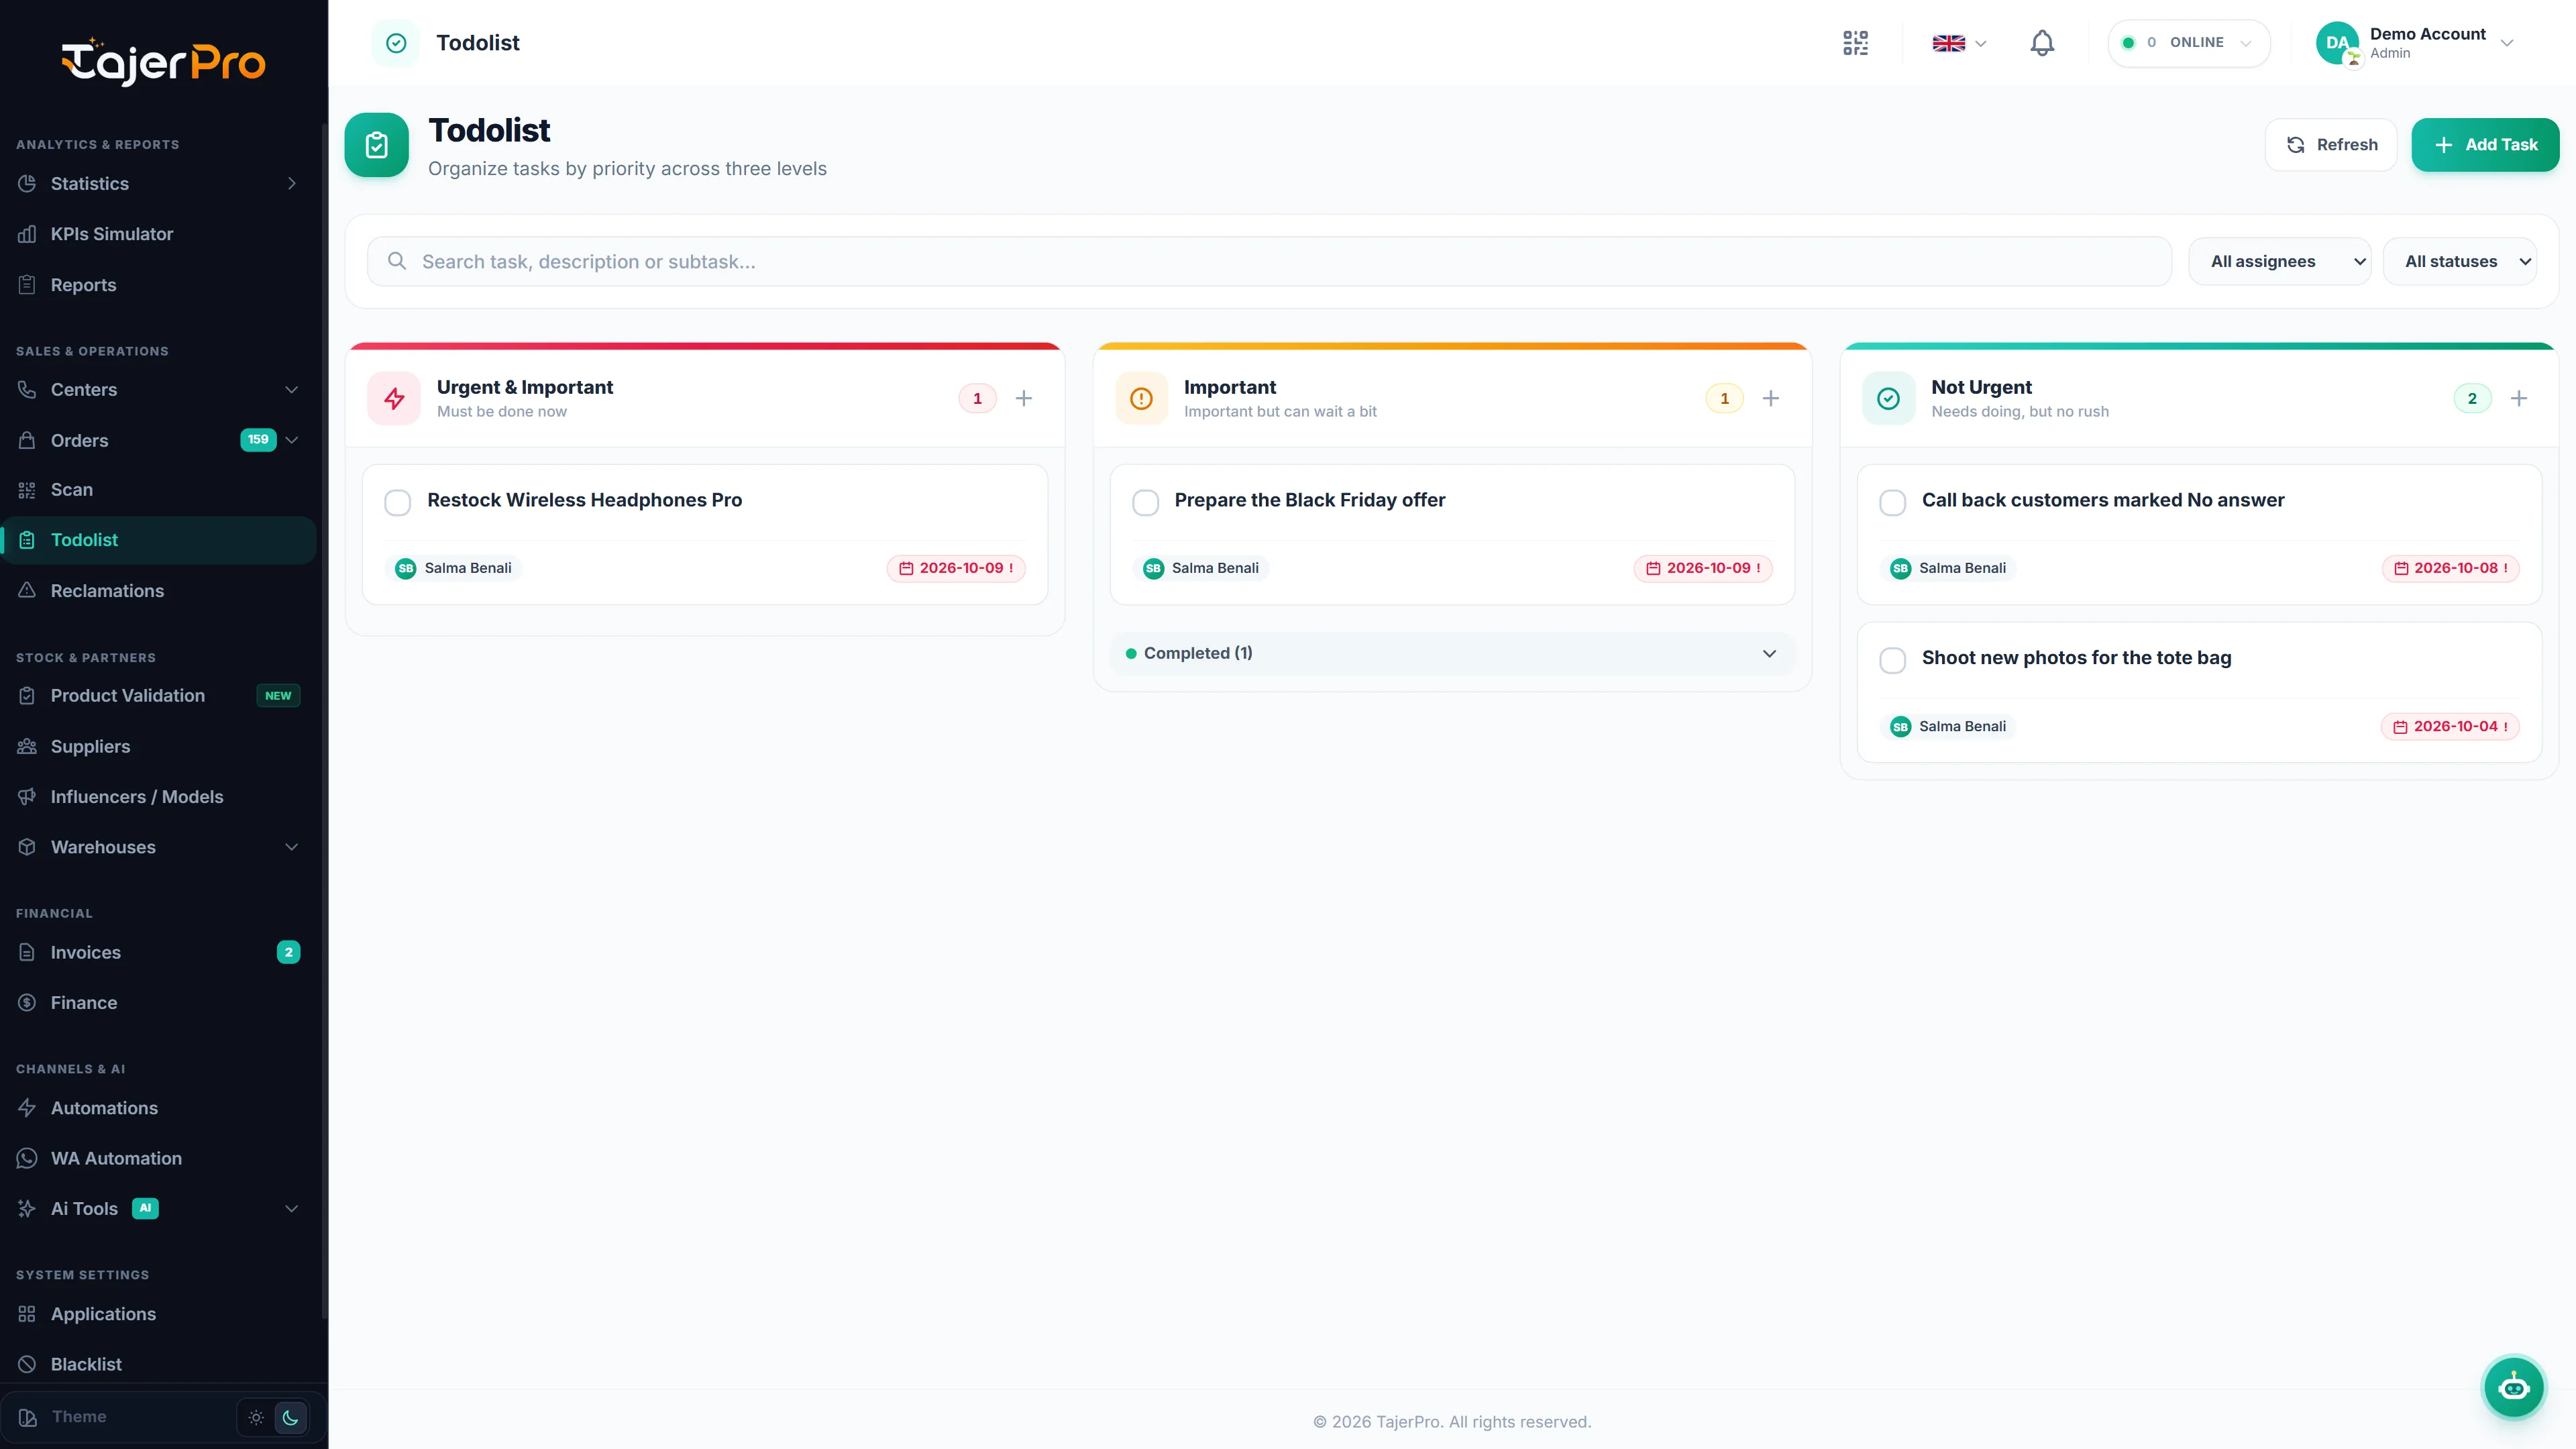This screenshot has height=1449, width=2576.
Task: Go to Statistics in the sidebar
Action: tap(159, 183)
